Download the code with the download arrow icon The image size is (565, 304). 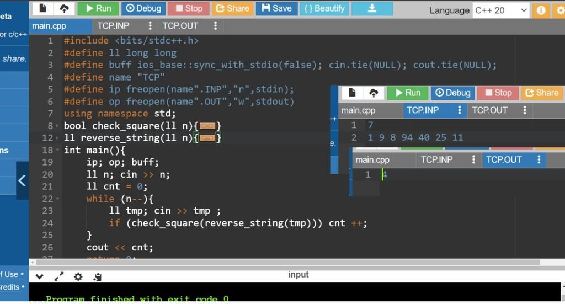pyautogui.click(x=372, y=8)
